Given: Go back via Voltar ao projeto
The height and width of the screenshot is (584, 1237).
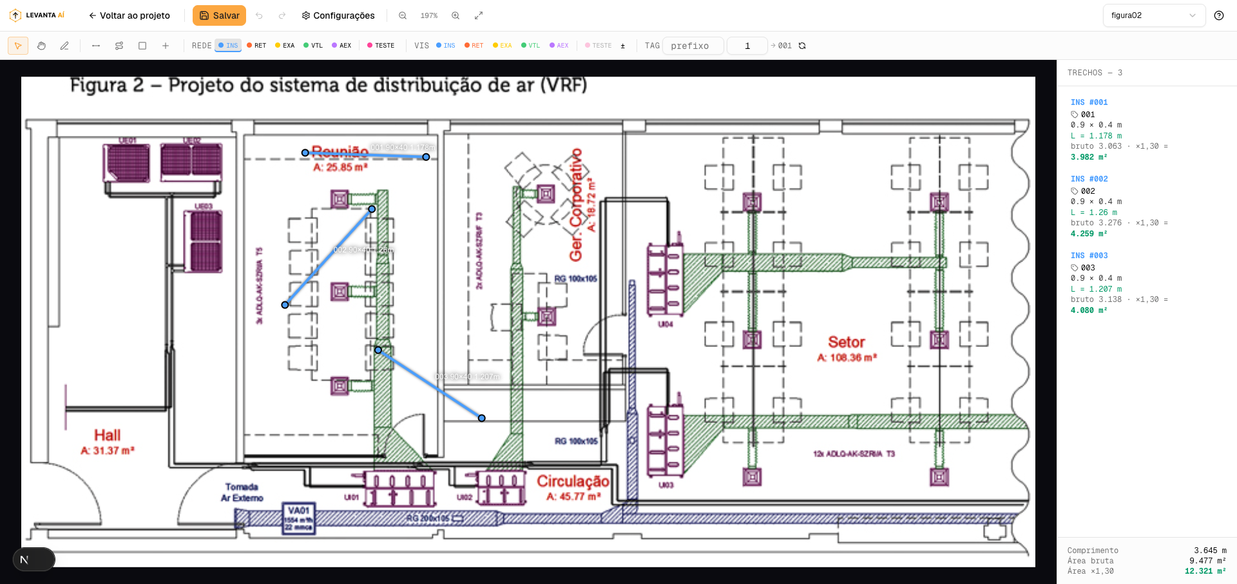Looking at the screenshot, I should pyautogui.click(x=129, y=15).
